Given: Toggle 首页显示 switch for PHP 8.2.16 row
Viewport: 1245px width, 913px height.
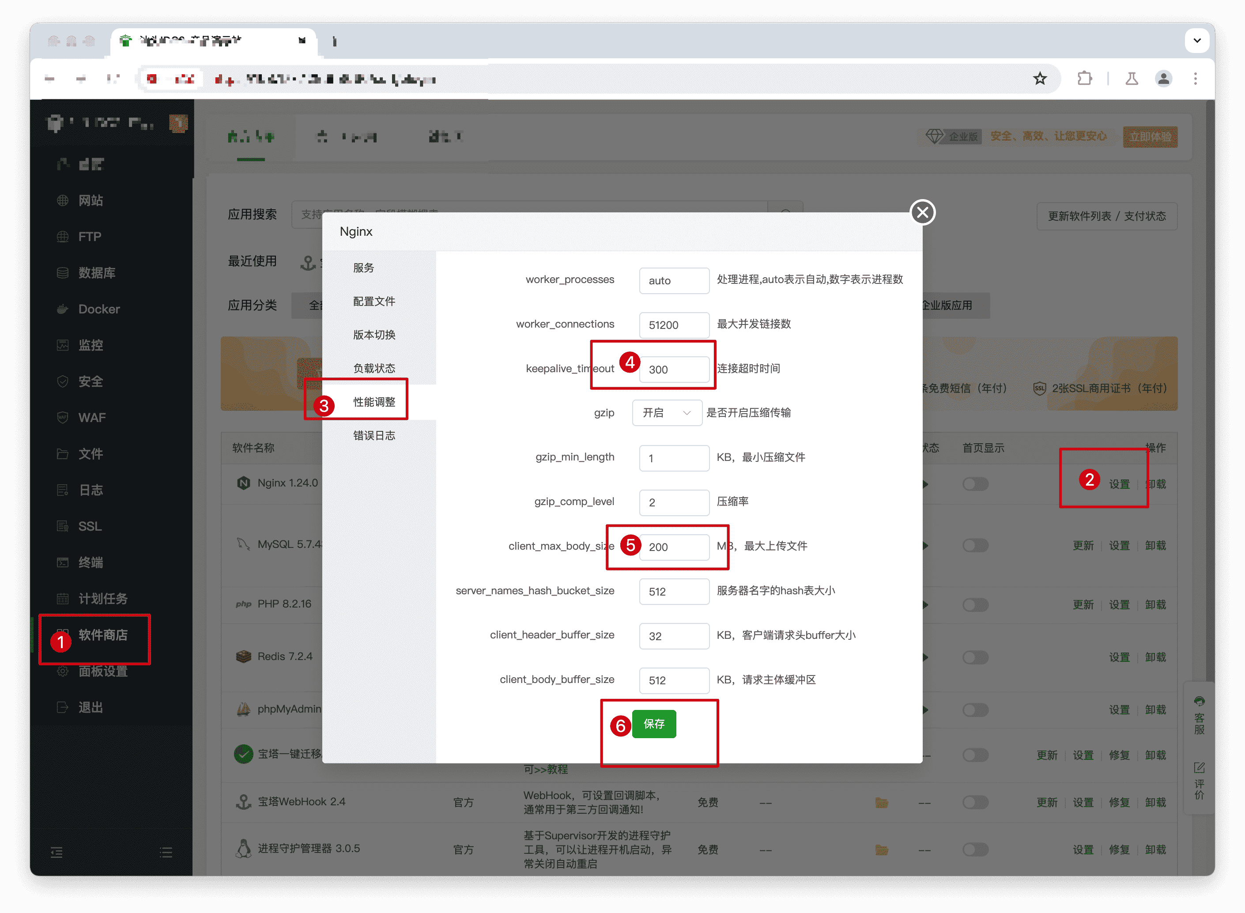Looking at the screenshot, I should 975,604.
